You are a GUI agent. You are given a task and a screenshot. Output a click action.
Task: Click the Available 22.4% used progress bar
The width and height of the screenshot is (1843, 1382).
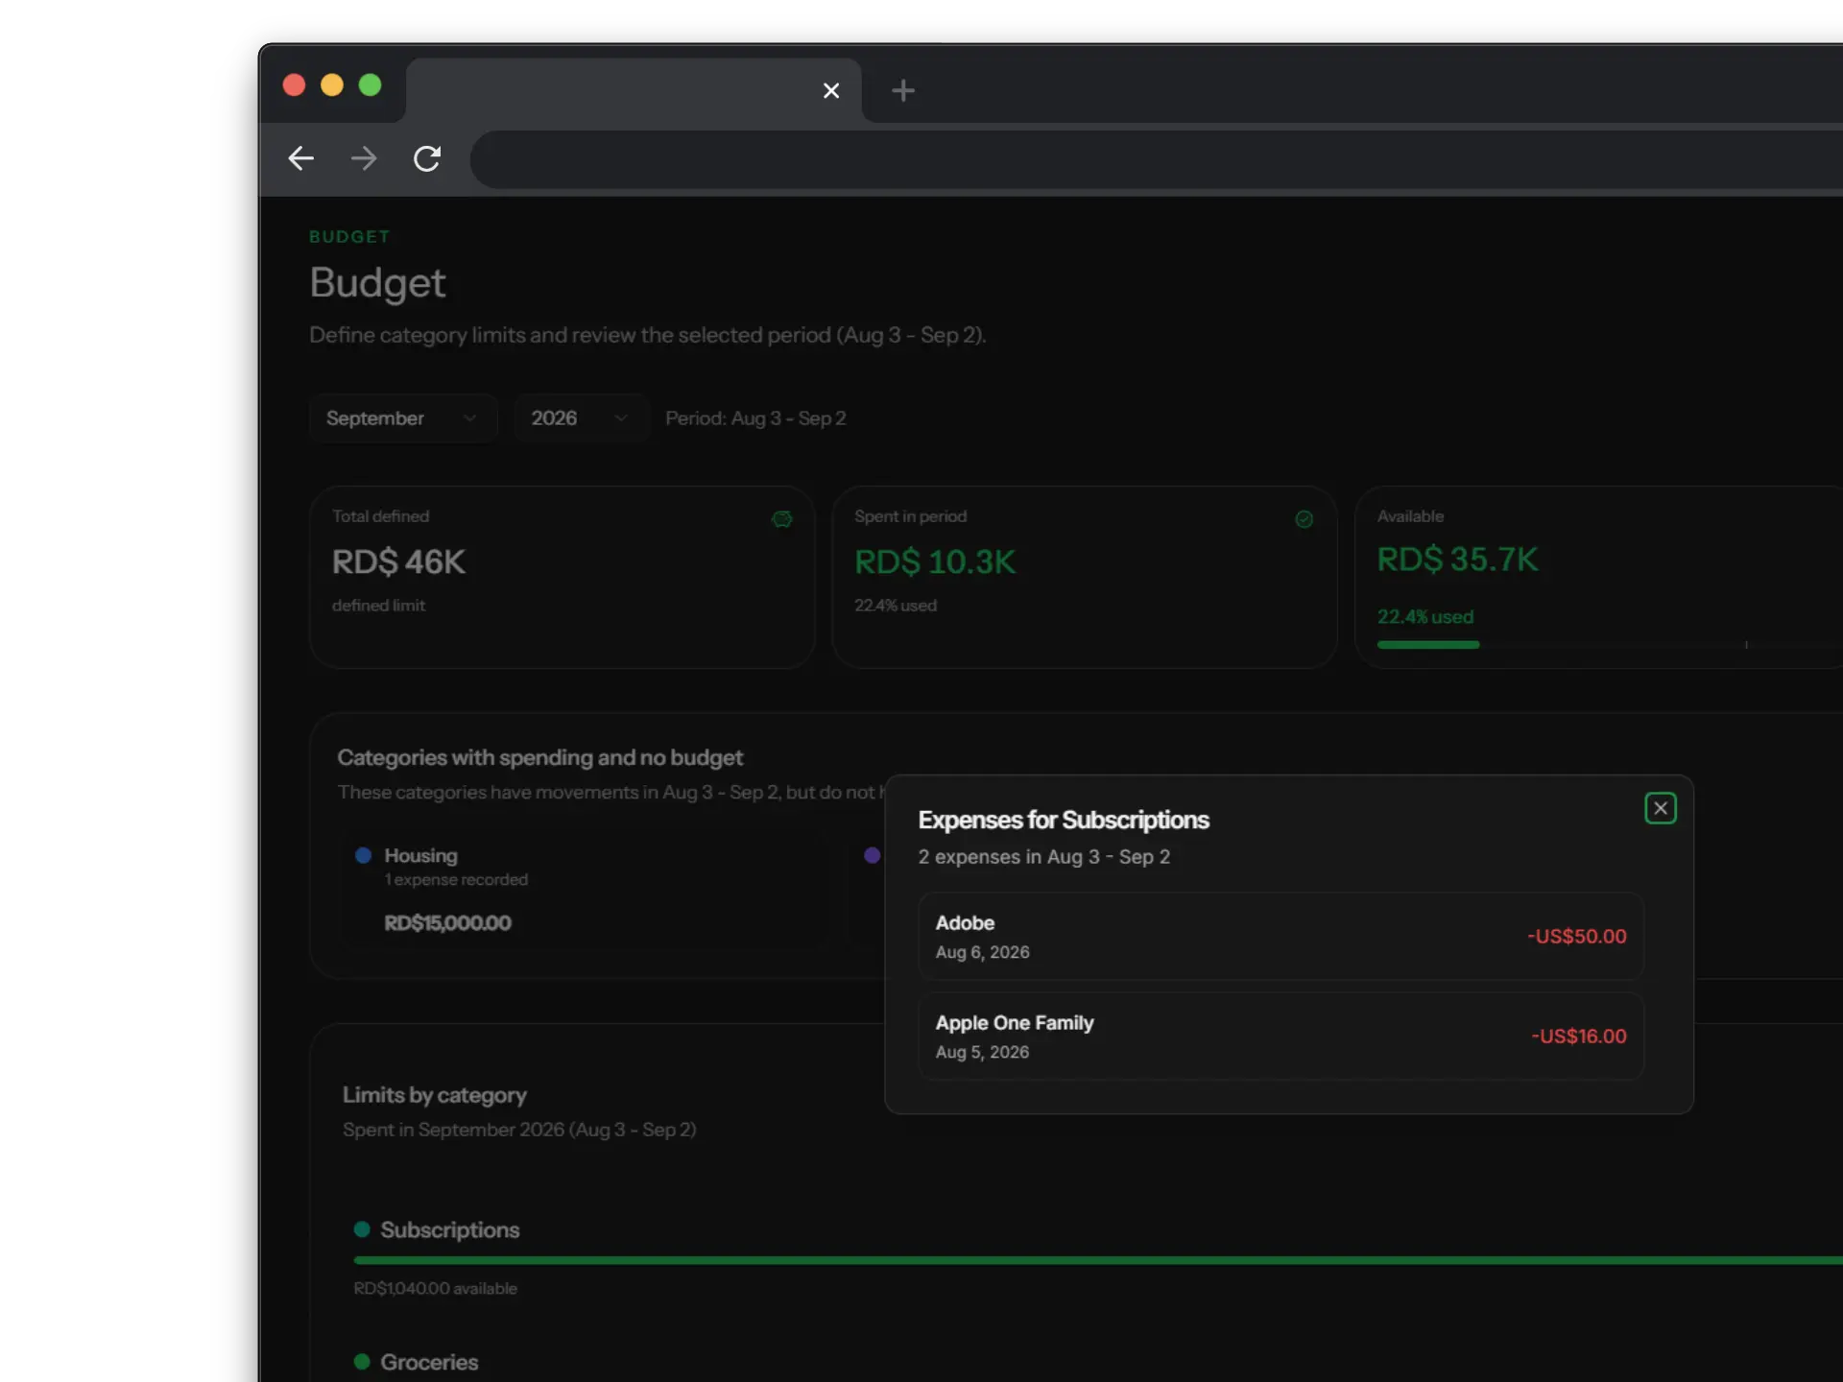pyautogui.click(x=1610, y=645)
